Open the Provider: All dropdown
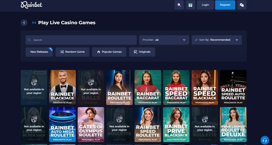The height and width of the screenshot is (145, 272). pos(164,40)
